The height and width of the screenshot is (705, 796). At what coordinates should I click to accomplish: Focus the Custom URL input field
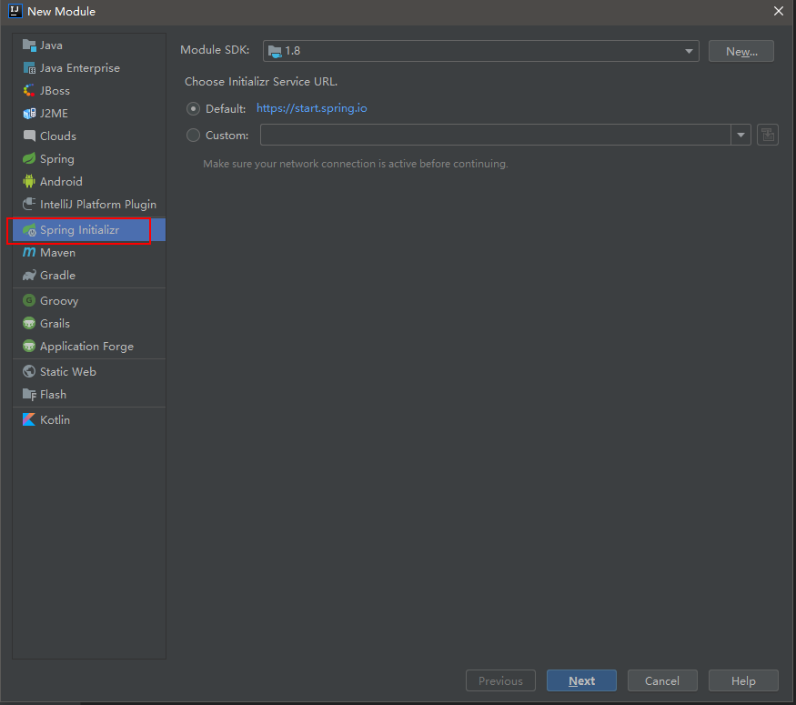coord(496,135)
